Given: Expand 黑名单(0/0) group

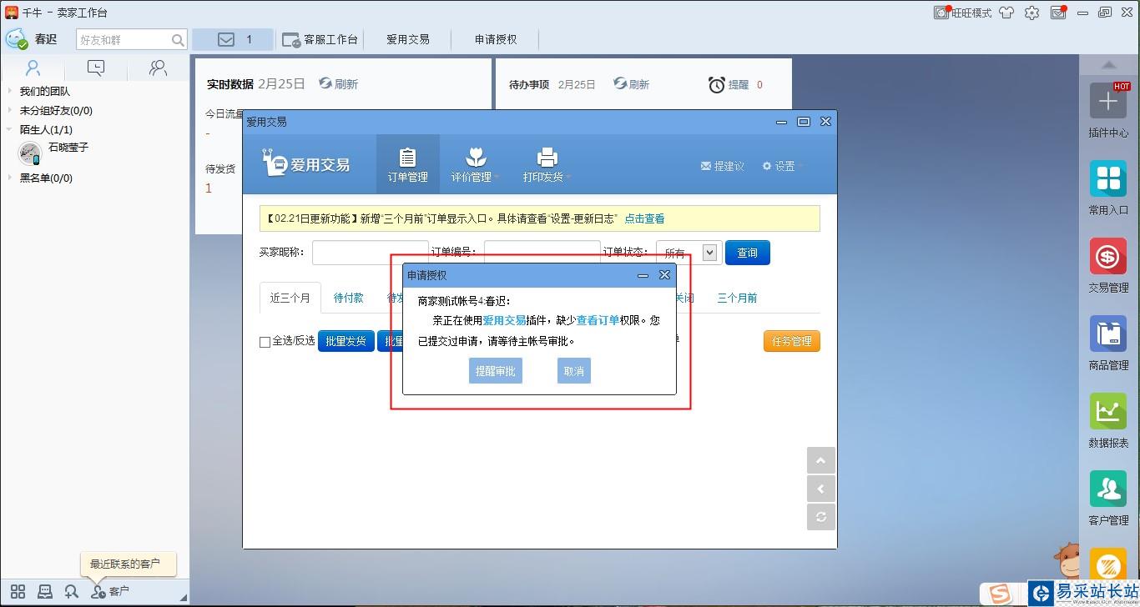Looking at the screenshot, I should click(x=10, y=178).
